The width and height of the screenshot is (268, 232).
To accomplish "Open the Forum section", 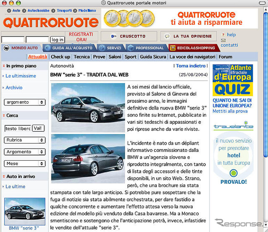I will (x=225, y=57).
